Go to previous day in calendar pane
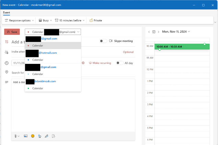218x145 pixels. [x=149, y=32]
